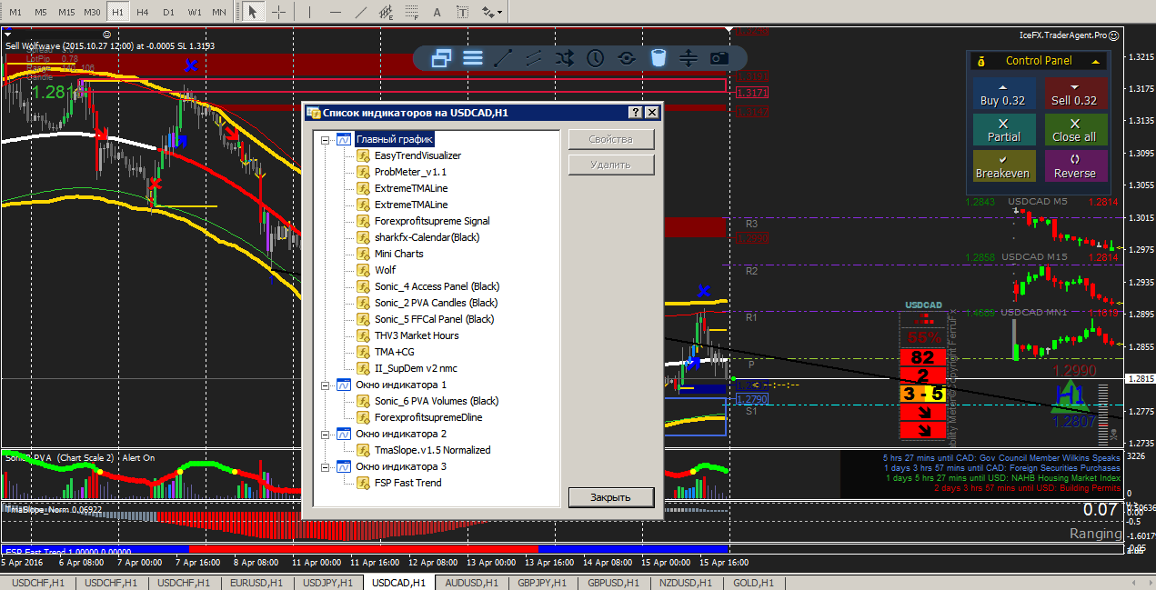Collapse the Окно индикатора 1 node
This screenshot has width=1156, height=590.
pos(325,385)
